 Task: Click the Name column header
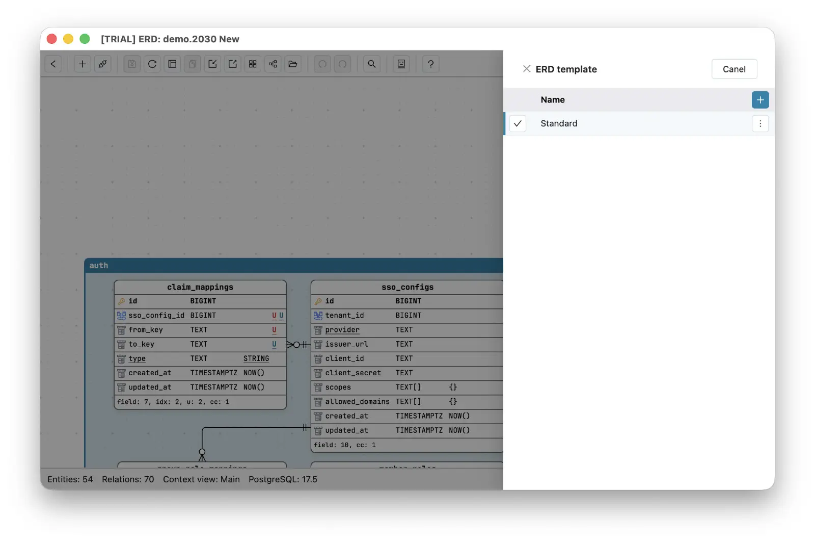pyautogui.click(x=553, y=100)
